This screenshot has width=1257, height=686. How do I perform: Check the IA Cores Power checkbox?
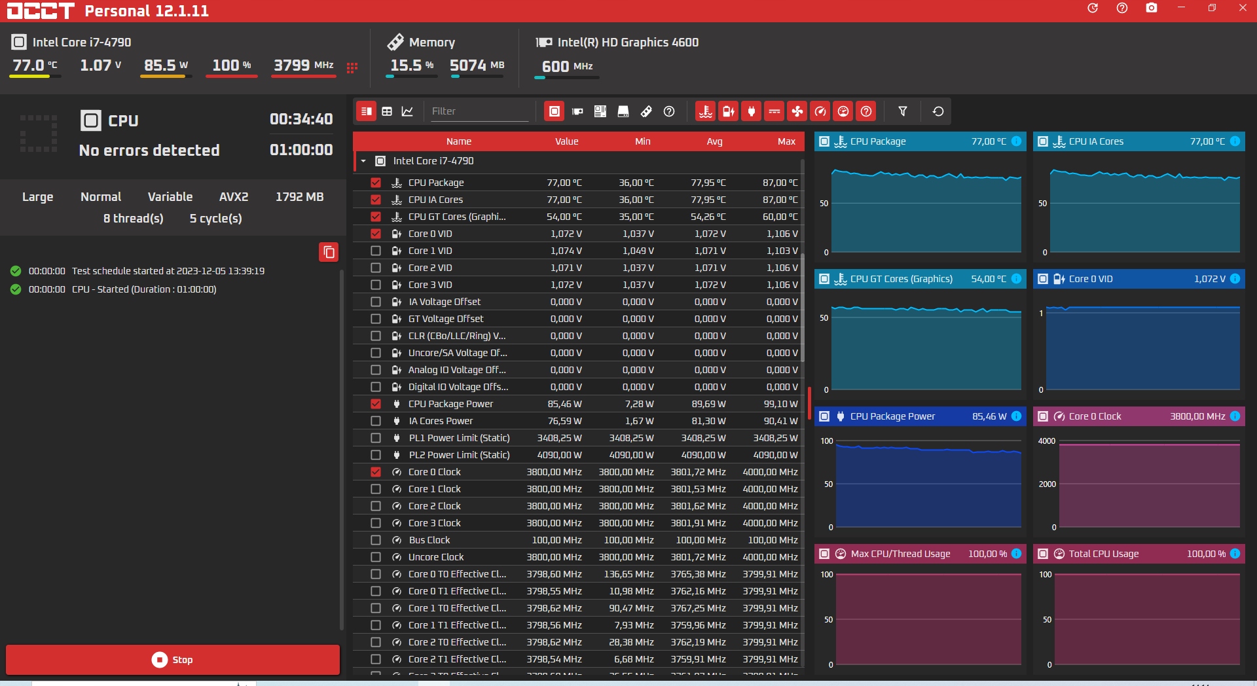[376, 421]
